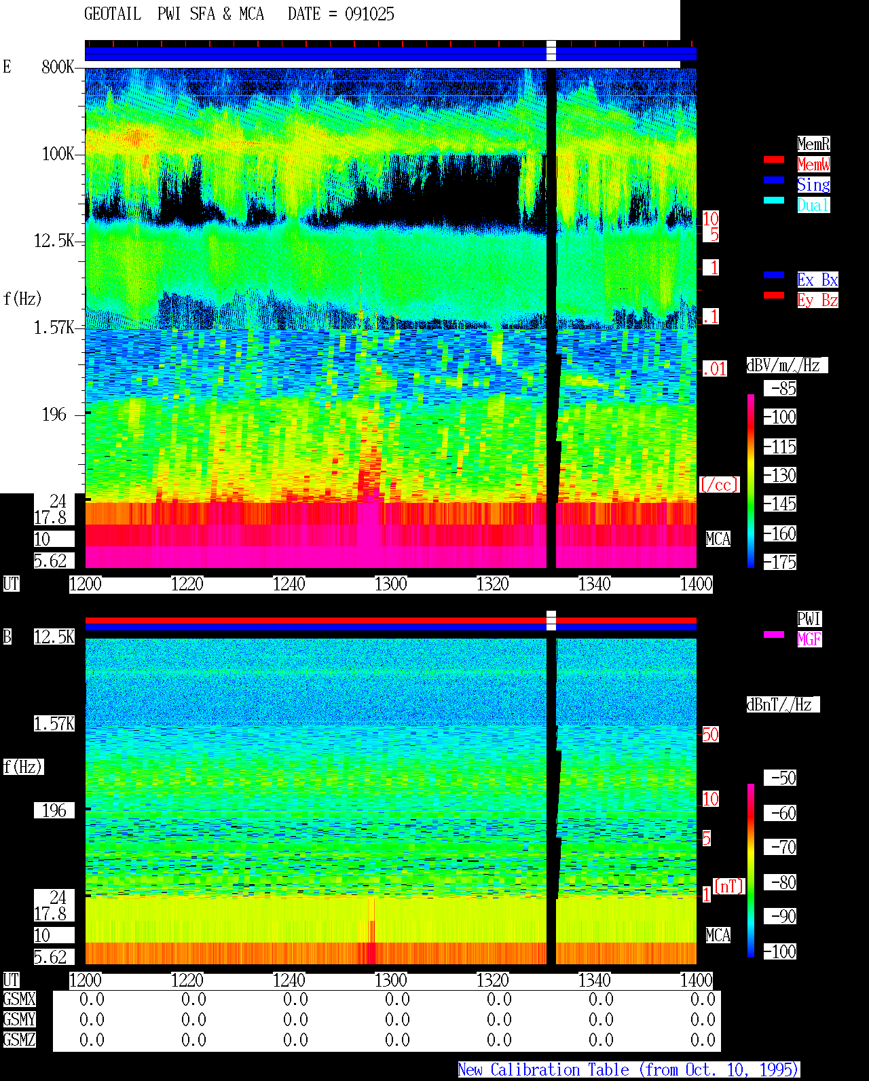
Task: Click the E panel letter label
Action: pos(7,67)
